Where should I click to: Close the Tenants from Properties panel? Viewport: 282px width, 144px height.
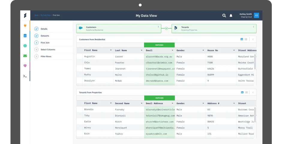[x=253, y=92]
